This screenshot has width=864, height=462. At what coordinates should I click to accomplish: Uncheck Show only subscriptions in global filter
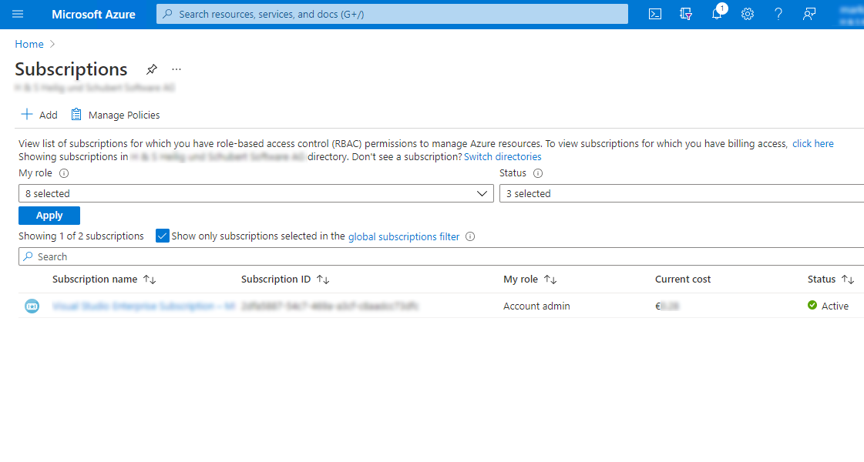(x=162, y=236)
